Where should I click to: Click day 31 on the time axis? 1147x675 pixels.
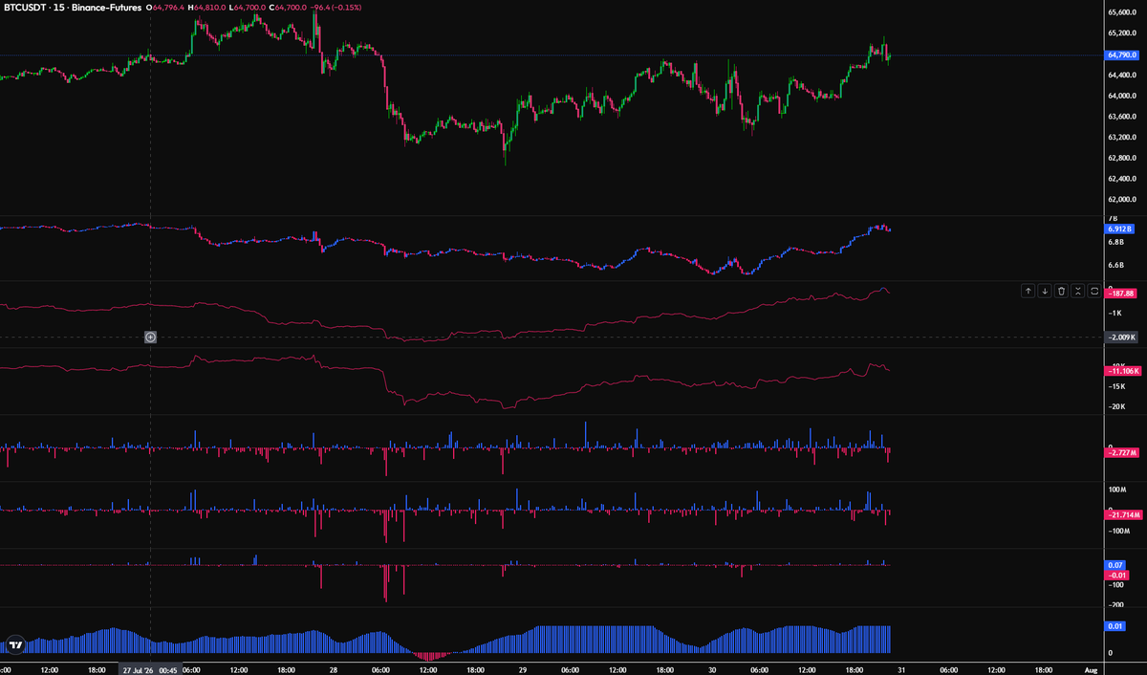pyautogui.click(x=900, y=669)
